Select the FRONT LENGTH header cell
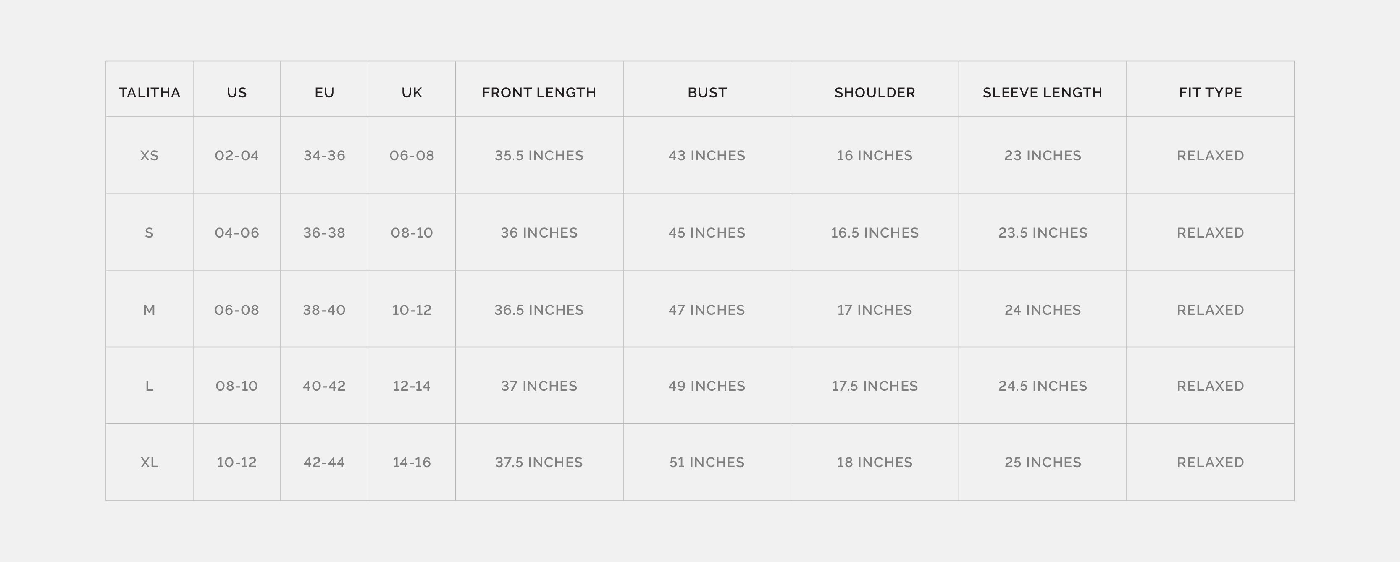Screen dimensions: 1400x562 (538, 93)
